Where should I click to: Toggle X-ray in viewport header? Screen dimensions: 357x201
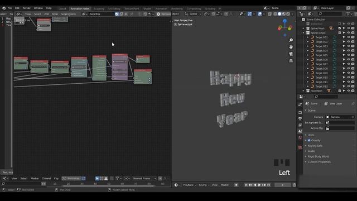click(x=269, y=14)
